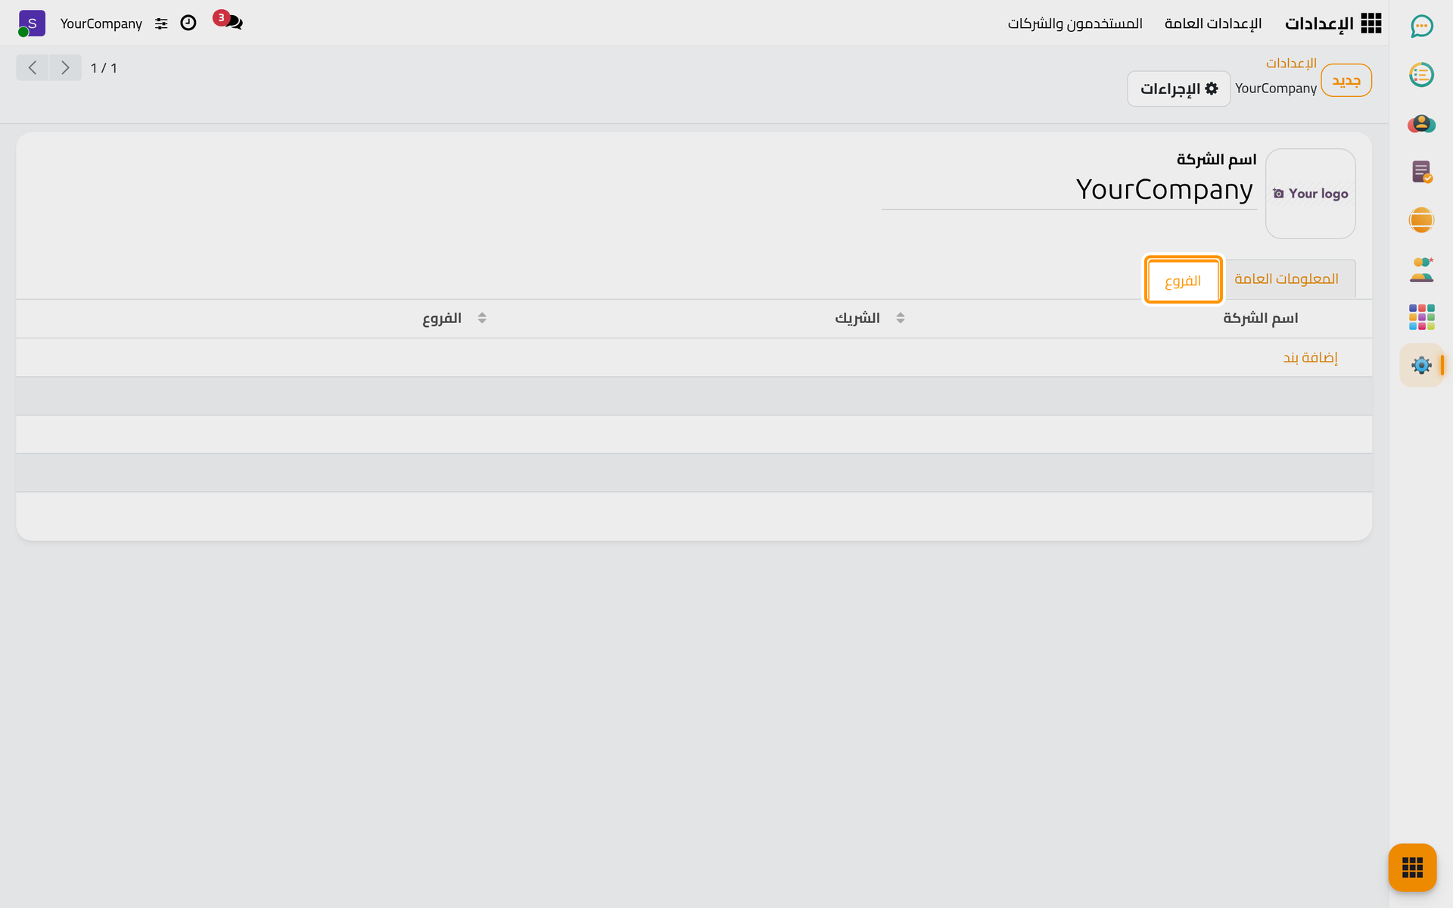
Task: Go to next record arrow
Action: click(x=66, y=68)
